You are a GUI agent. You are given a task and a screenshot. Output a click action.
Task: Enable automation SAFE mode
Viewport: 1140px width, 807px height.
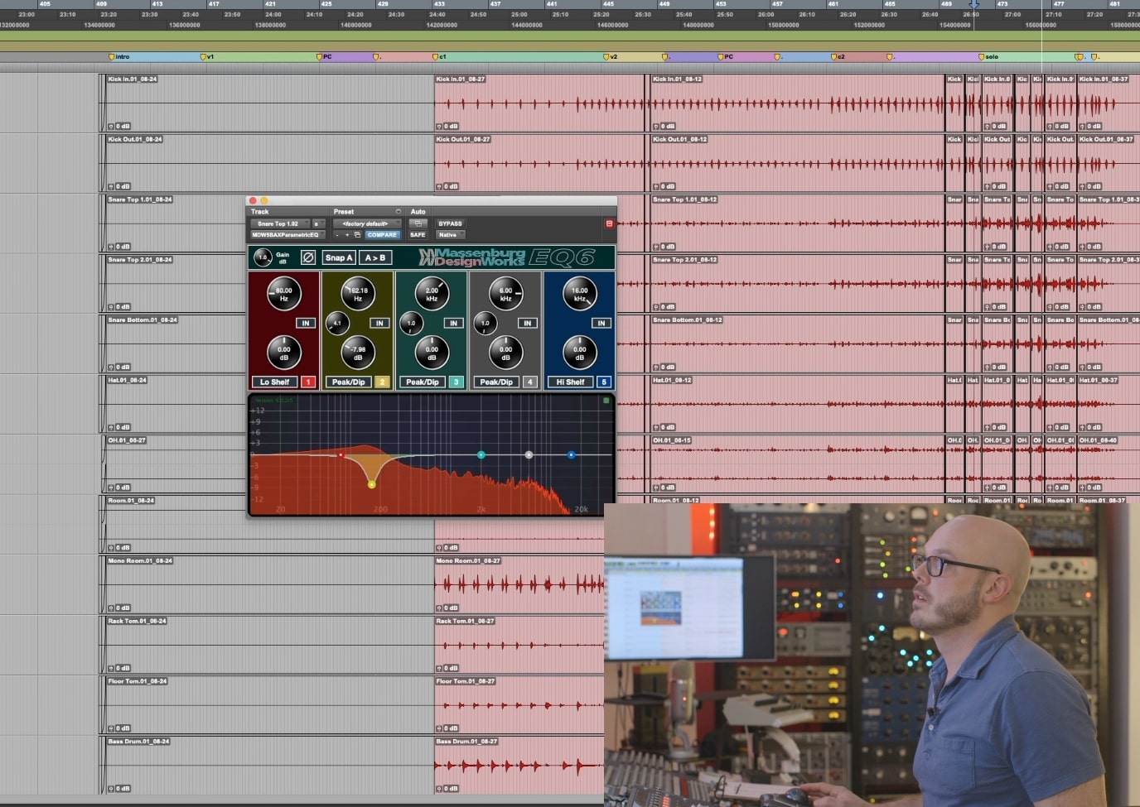click(418, 235)
